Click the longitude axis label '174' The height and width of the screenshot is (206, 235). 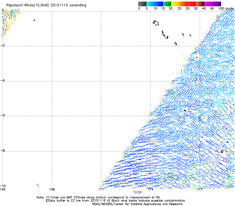pyautogui.click(x=151, y=190)
